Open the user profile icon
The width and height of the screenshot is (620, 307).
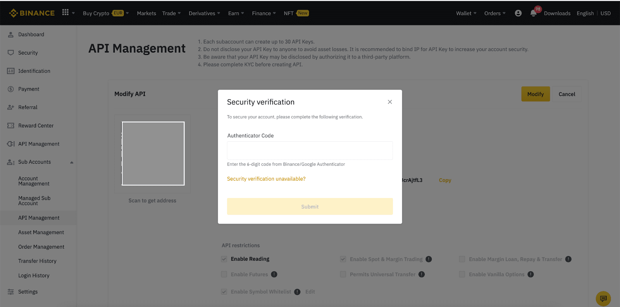(x=518, y=13)
